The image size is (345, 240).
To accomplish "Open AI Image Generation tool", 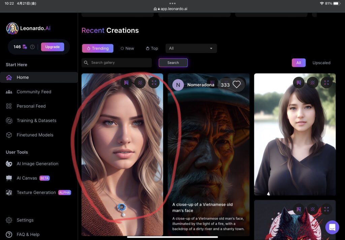I will pos(37,164).
